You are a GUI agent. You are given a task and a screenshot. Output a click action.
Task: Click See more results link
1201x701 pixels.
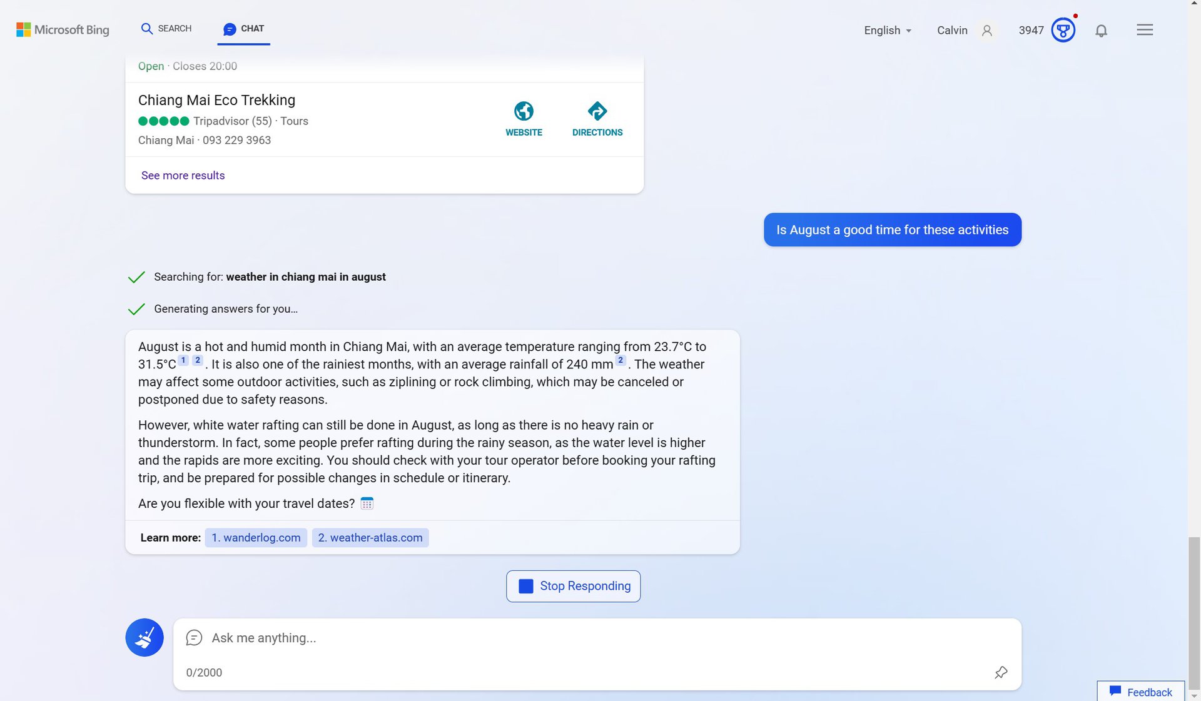(x=183, y=176)
